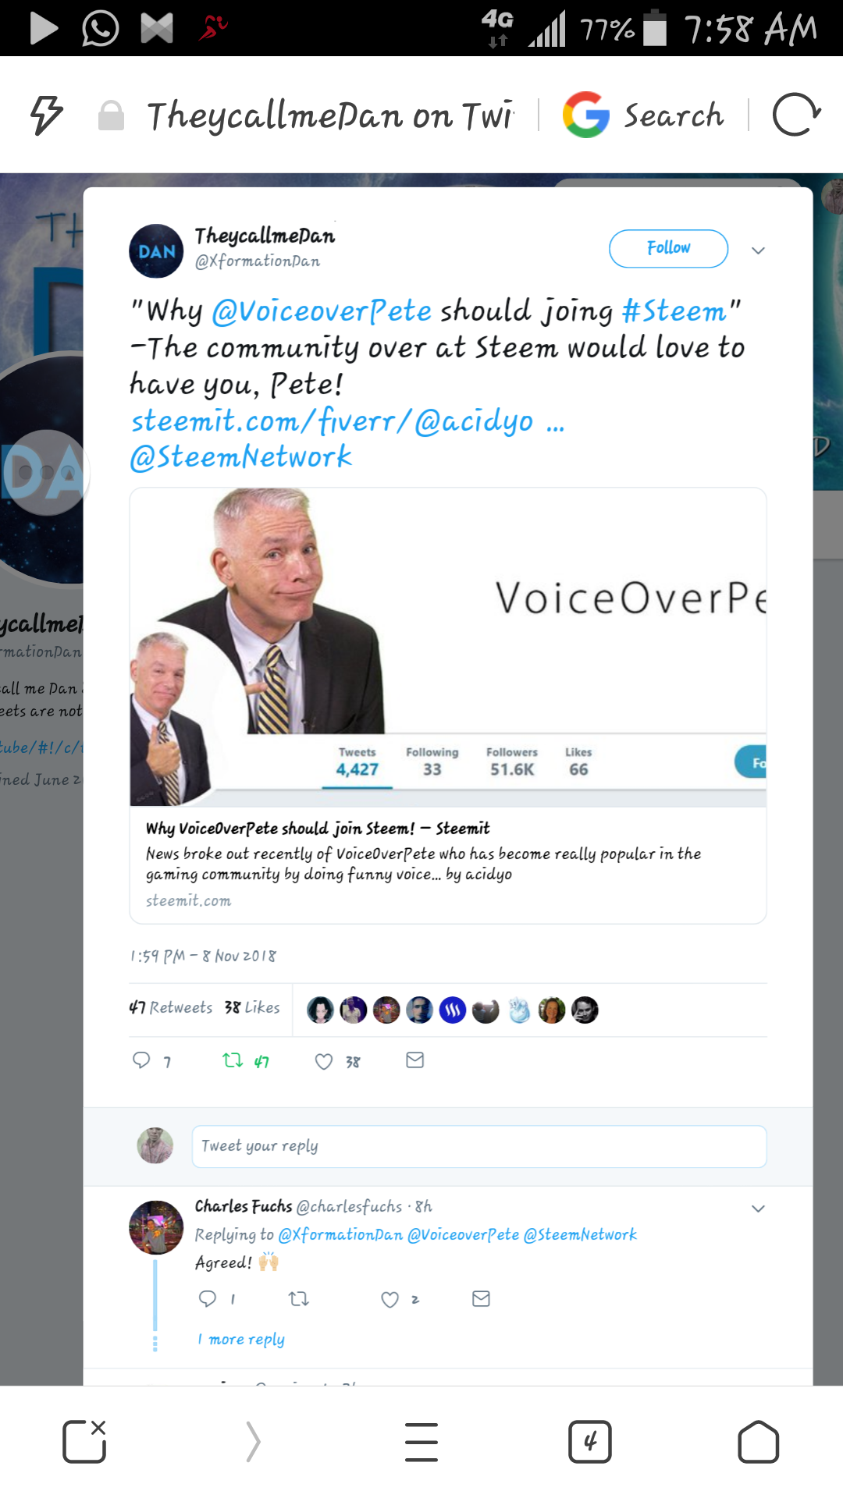The image size is (843, 1498).
Task: Reload the page with refresh icon
Action: pyautogui.click(x=795, y=115)
